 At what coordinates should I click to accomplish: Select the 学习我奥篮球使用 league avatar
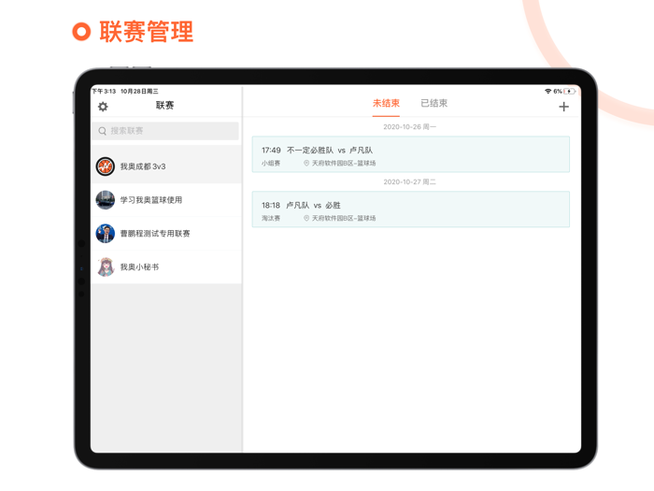point(106,200)
